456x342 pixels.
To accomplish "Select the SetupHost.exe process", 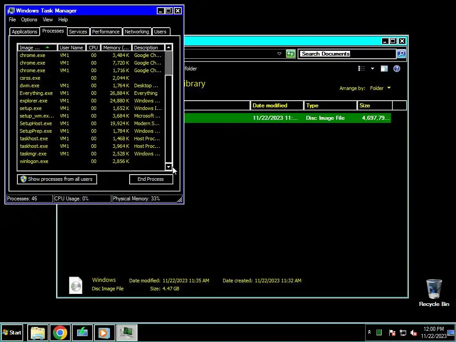I will click(x=91, y=123).
